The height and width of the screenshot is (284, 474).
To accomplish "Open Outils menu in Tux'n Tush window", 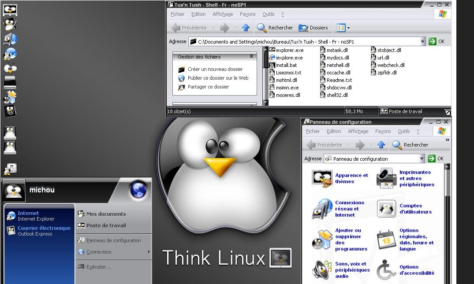I will pos(269,14).
